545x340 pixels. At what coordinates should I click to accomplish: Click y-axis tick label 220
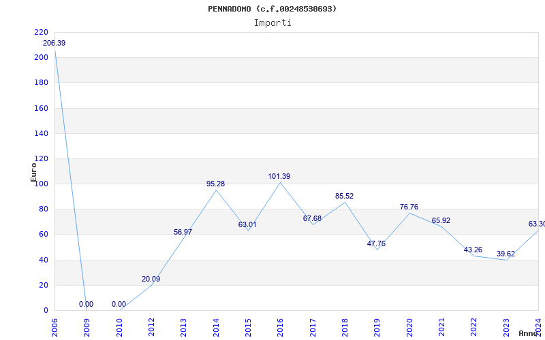pos(41,32)
